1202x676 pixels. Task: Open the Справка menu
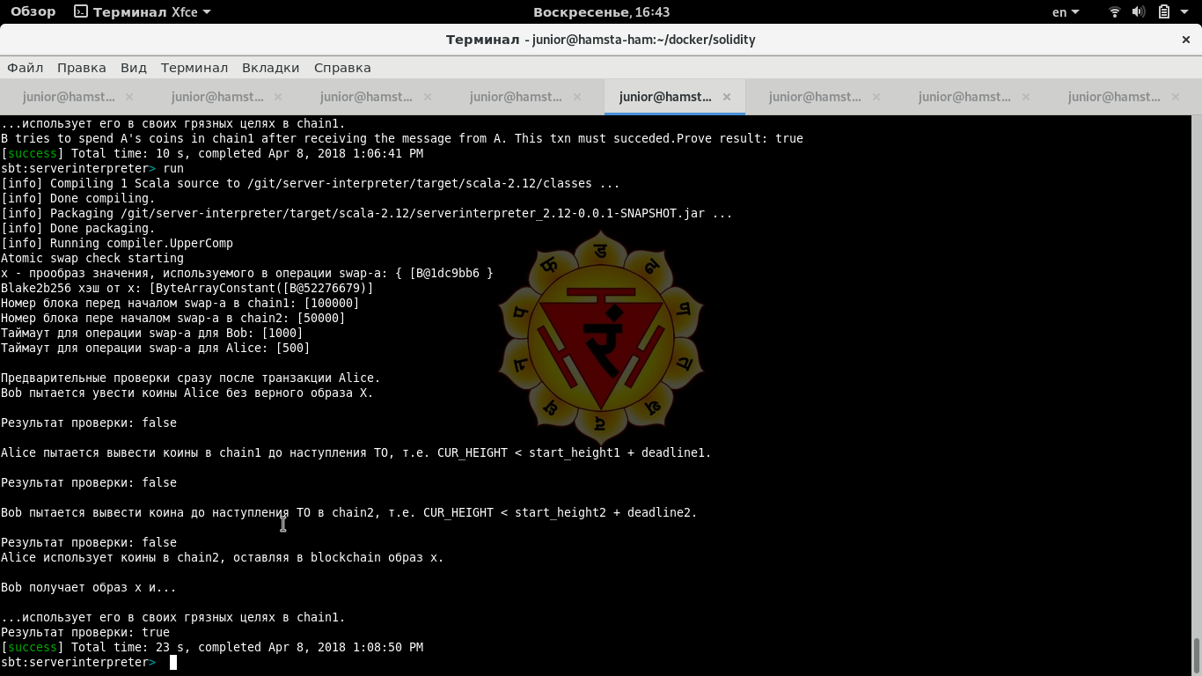coord(342,68)
